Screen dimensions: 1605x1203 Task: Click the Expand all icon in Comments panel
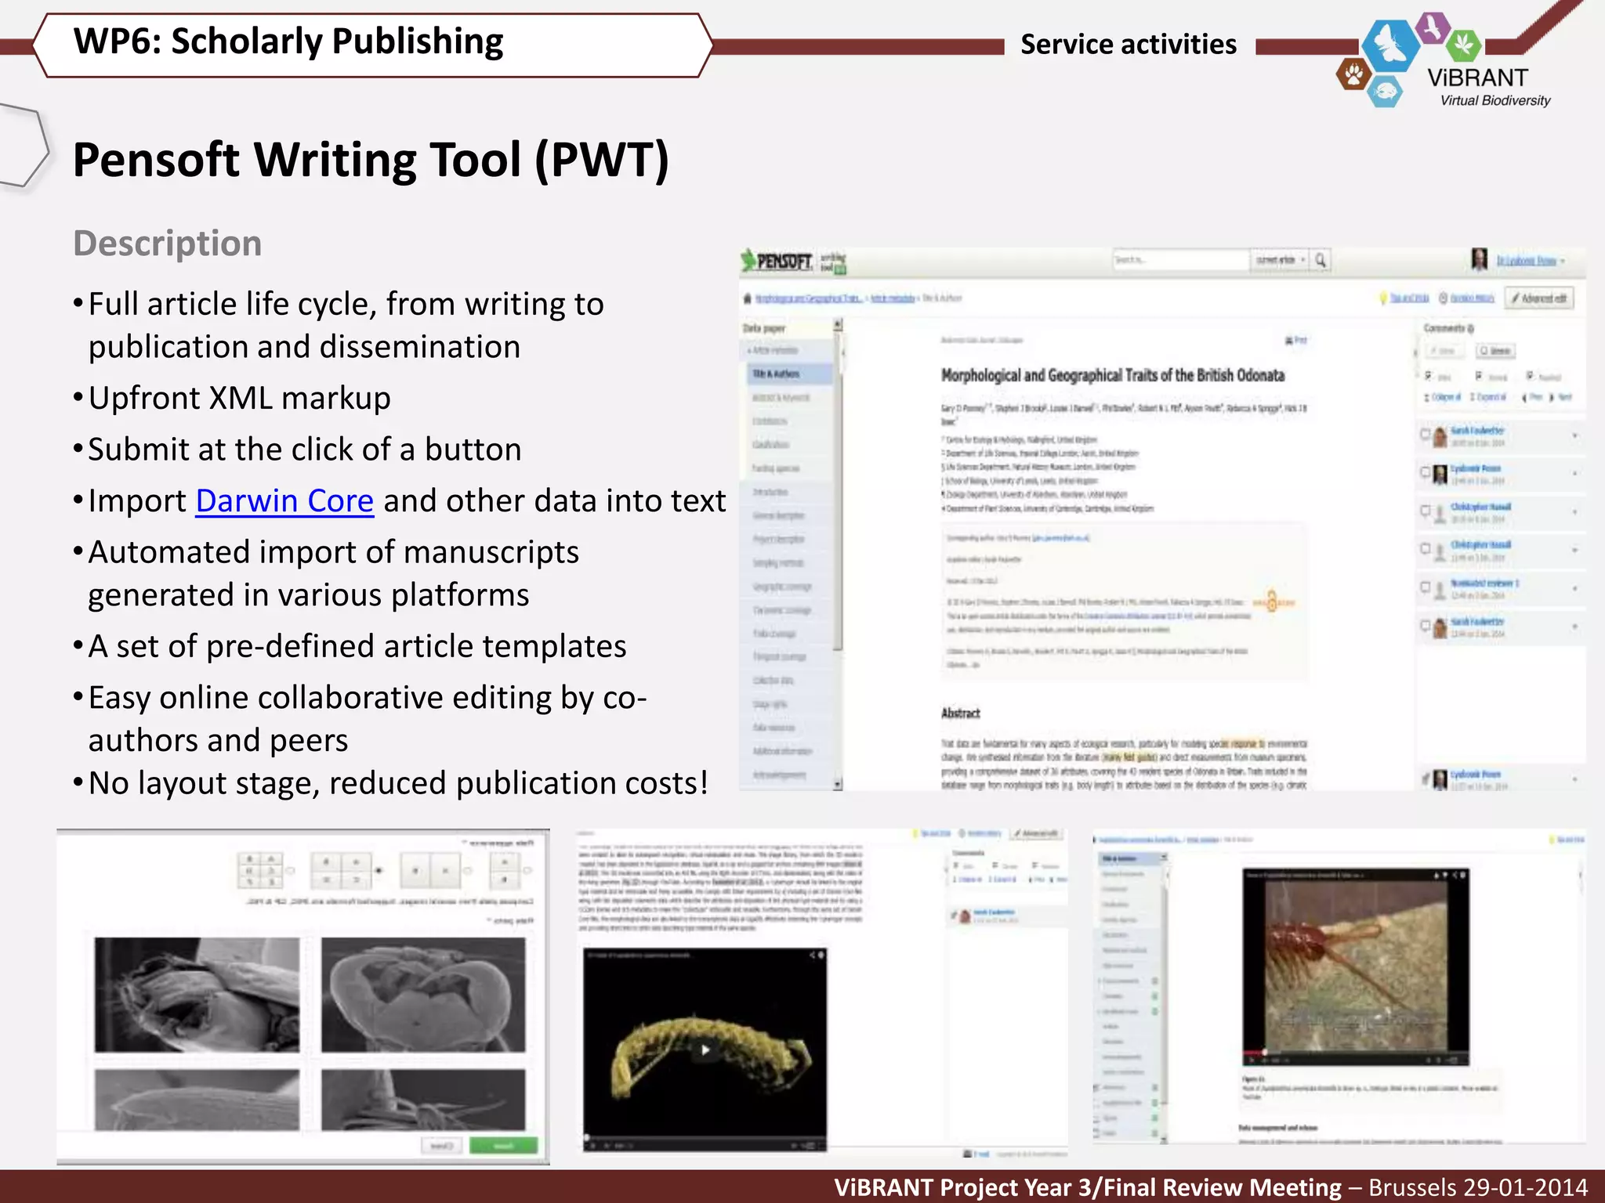(x=1473, y=397)
